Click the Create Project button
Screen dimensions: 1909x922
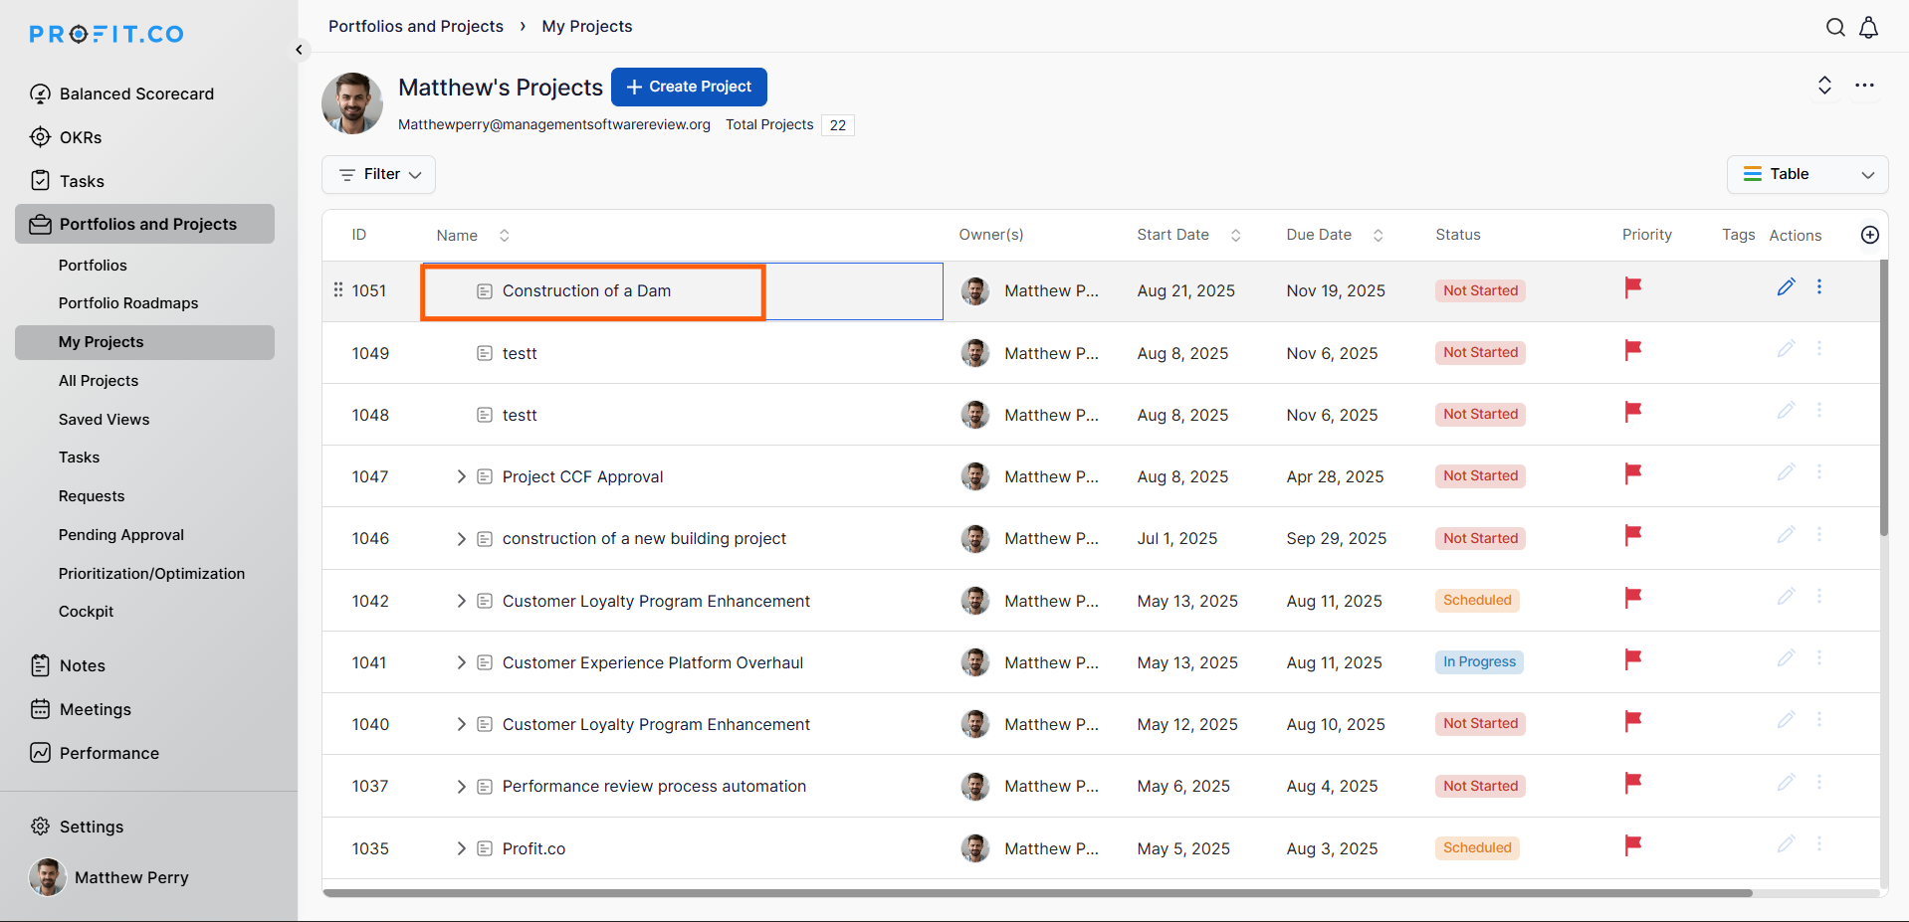click(689, 87)
